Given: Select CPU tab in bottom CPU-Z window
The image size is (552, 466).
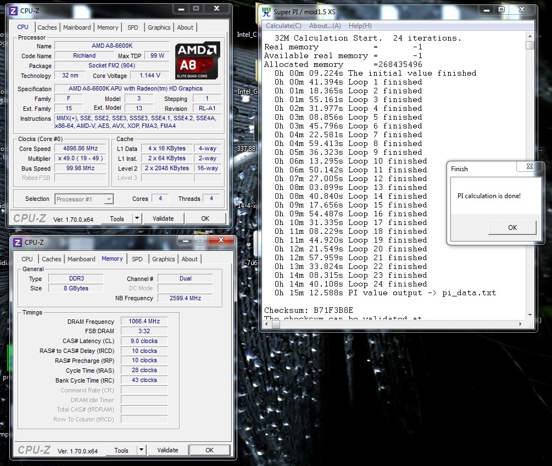Looking at the screenshot, I should point(27,259).
